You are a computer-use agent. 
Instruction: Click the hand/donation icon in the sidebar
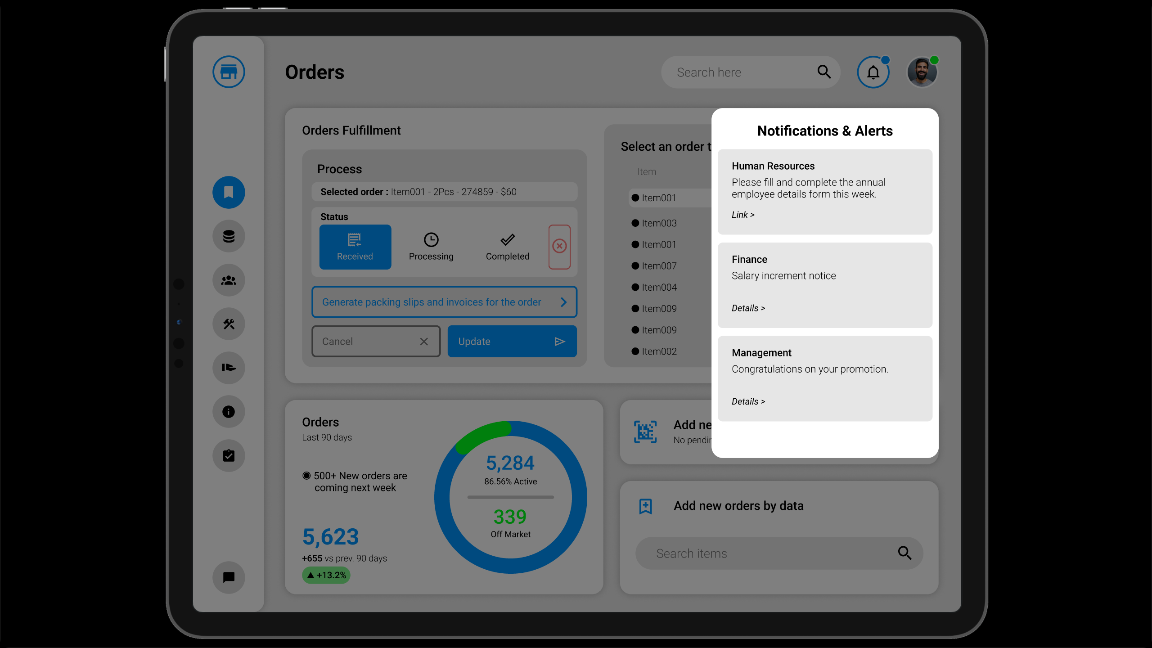pyautogui.click(x=228, y=368)
